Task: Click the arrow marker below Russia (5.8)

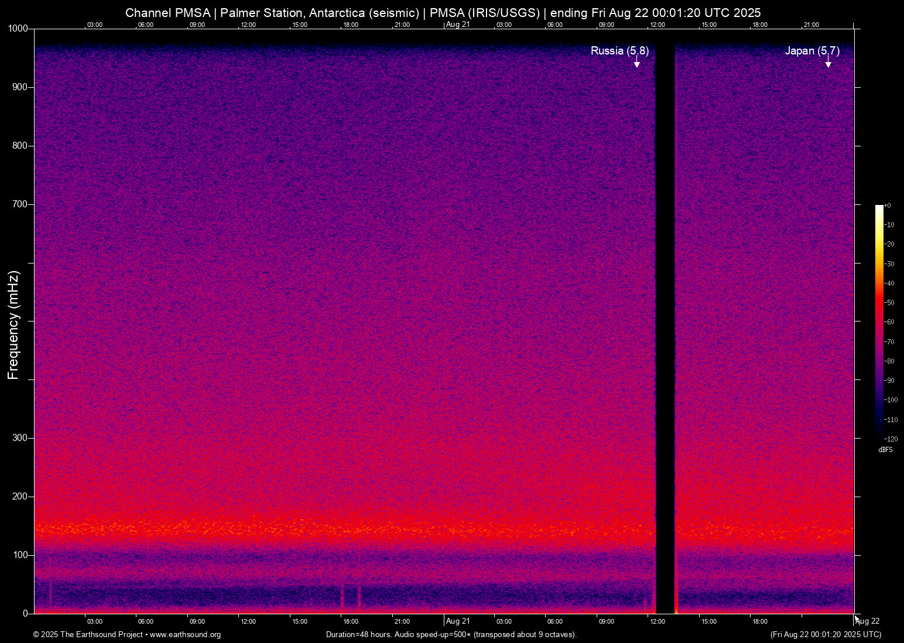Action: pyautogui.click(x=637, y=63)
